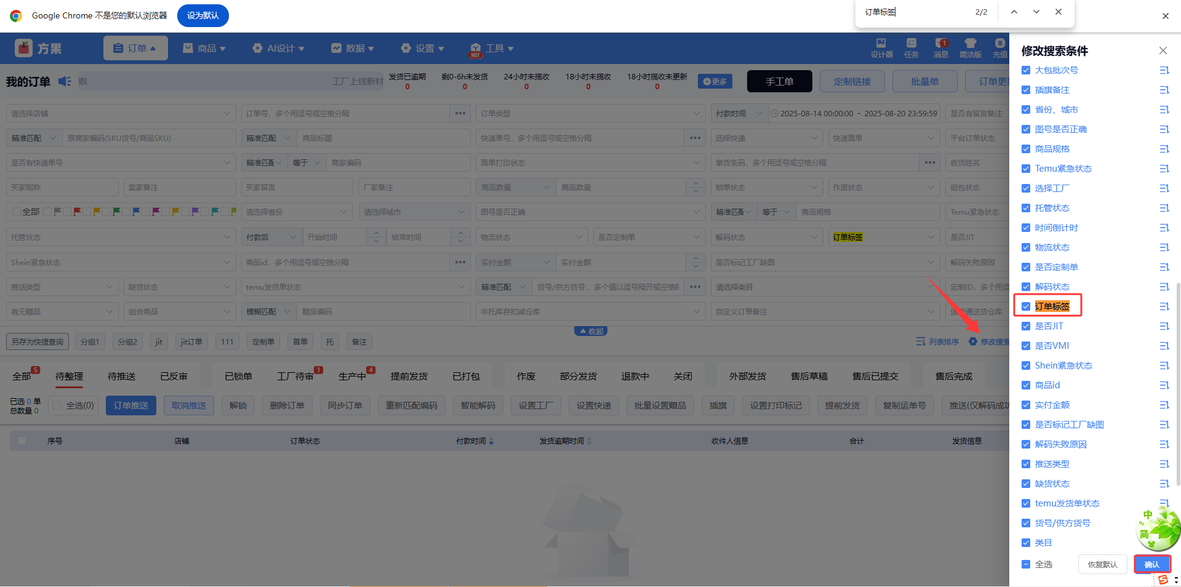Check the 全选(0) checkbox above the order table
Viewport: 1181px width, 587px height.
(x=57, y=405)
